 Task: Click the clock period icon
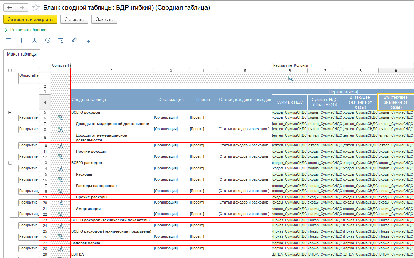click(48, 40)
